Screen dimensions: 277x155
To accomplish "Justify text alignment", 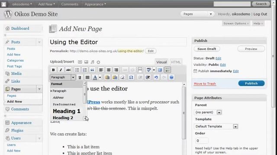I will point(87,77).
